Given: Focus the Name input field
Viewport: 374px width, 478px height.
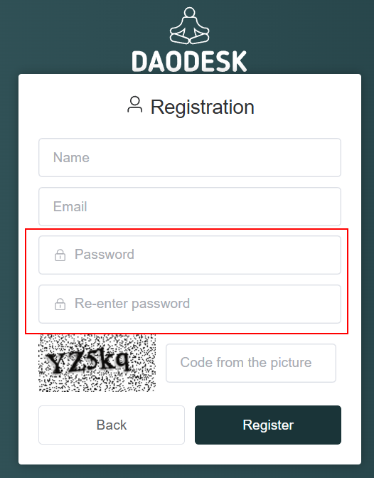Looking at the screenshot, I should tap(190, 158).
